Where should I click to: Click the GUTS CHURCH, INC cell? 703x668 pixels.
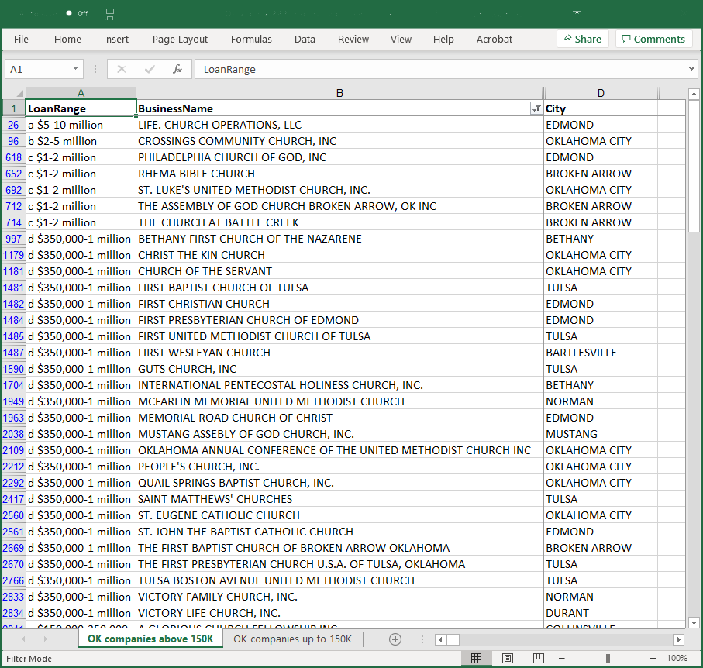(339, 369)
